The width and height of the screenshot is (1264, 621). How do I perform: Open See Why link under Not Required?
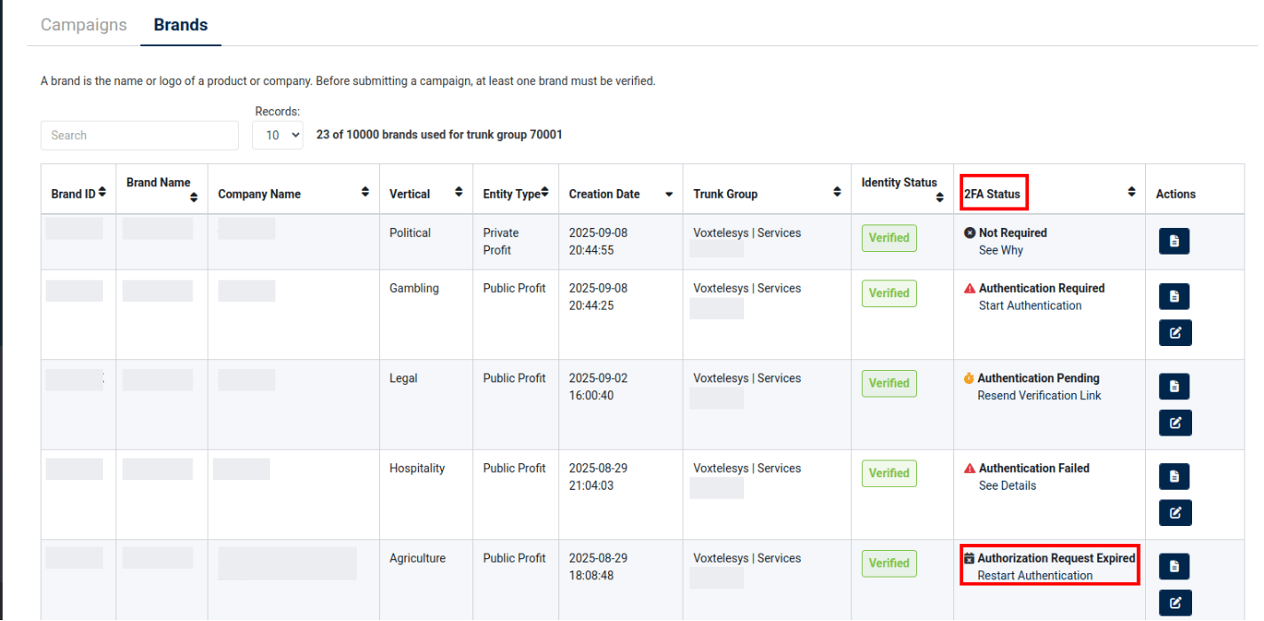(x=1000, y=251)
